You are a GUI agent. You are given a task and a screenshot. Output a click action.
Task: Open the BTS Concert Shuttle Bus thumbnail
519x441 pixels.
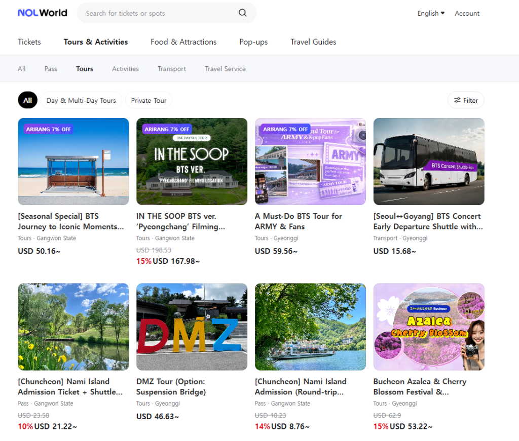[x=429, y=162]
